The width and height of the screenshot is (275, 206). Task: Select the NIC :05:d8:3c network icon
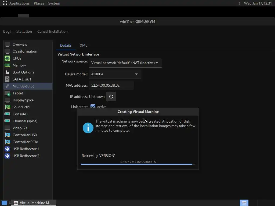7,86
